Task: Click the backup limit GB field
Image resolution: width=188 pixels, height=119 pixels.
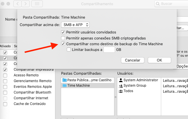Action: (109, 50)
